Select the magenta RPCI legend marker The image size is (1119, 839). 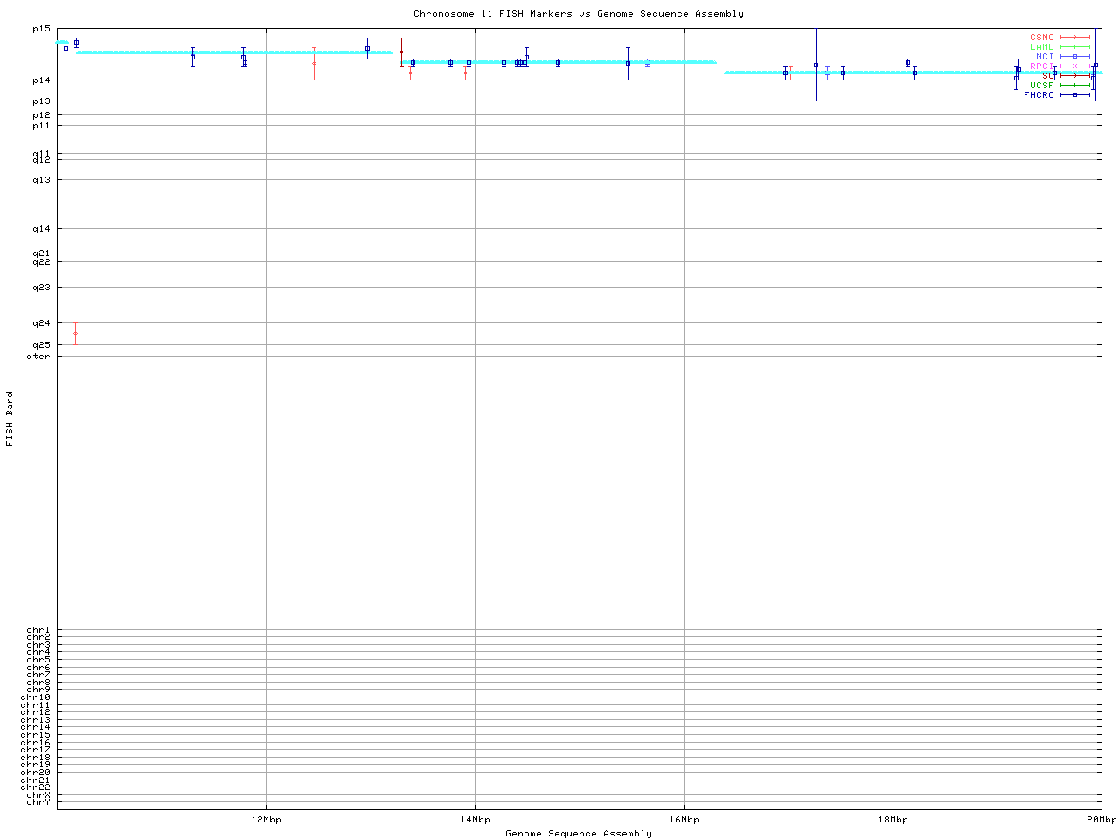(x=1075, y=66)
